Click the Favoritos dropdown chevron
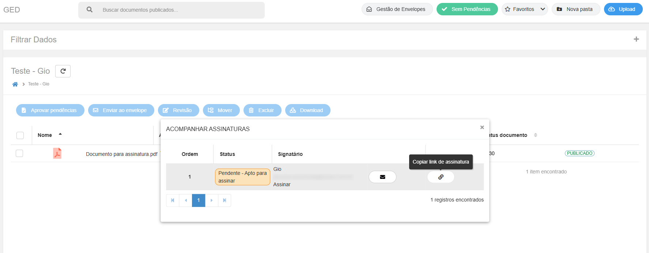The height and width of the screenshot is (253, 649). pyautogui.click(x=543, y=9)
